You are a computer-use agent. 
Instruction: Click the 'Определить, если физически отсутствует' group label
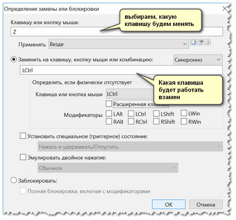(82, 82)
